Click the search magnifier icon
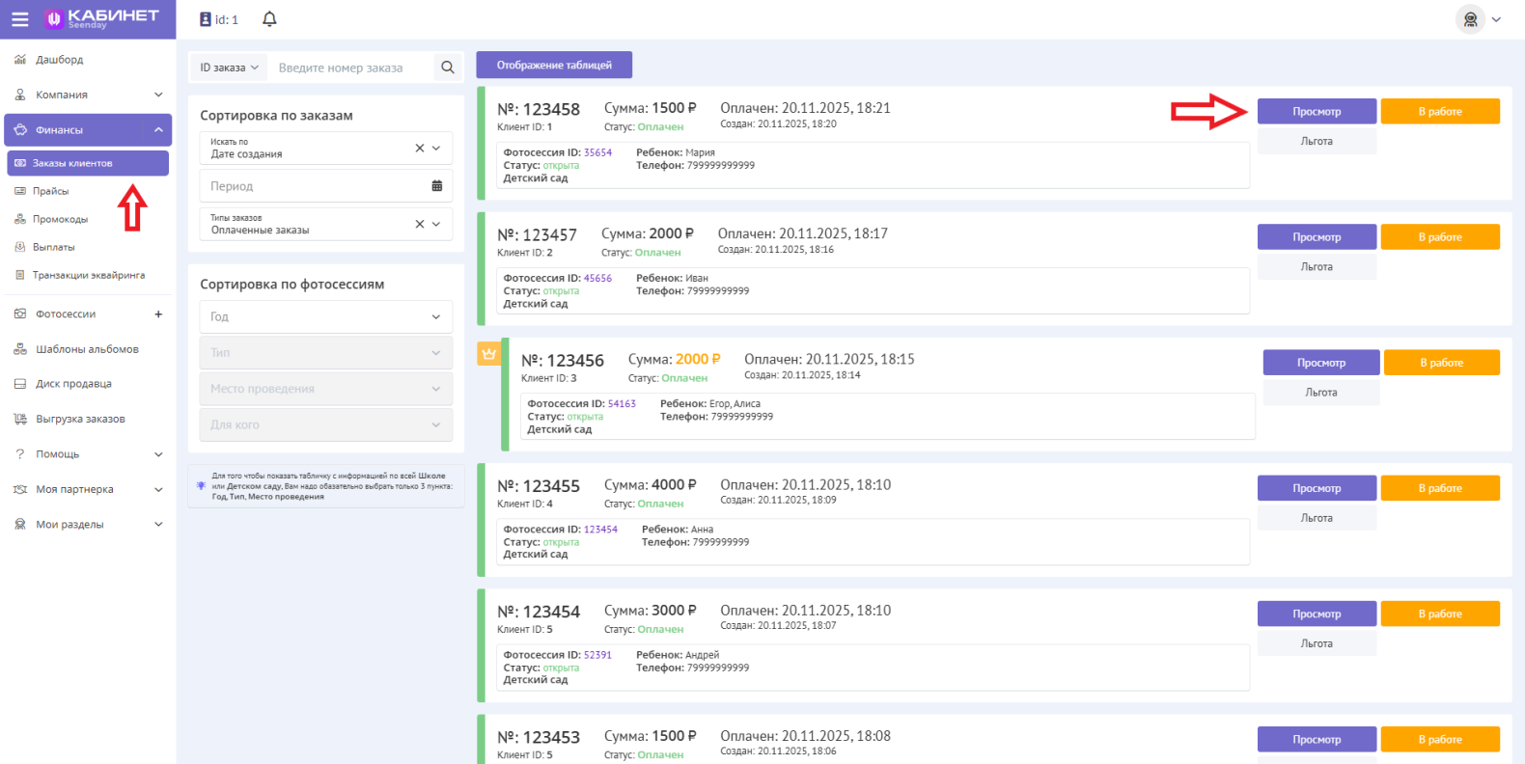The image size is (1525, 764). [447, 68]
